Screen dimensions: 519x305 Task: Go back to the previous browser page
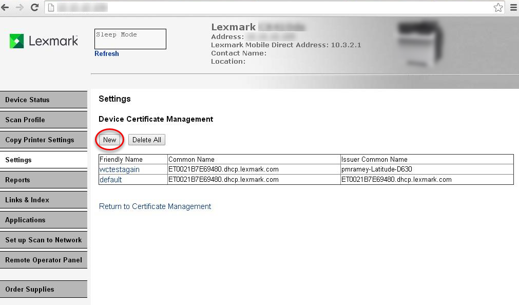click(5, 7)
